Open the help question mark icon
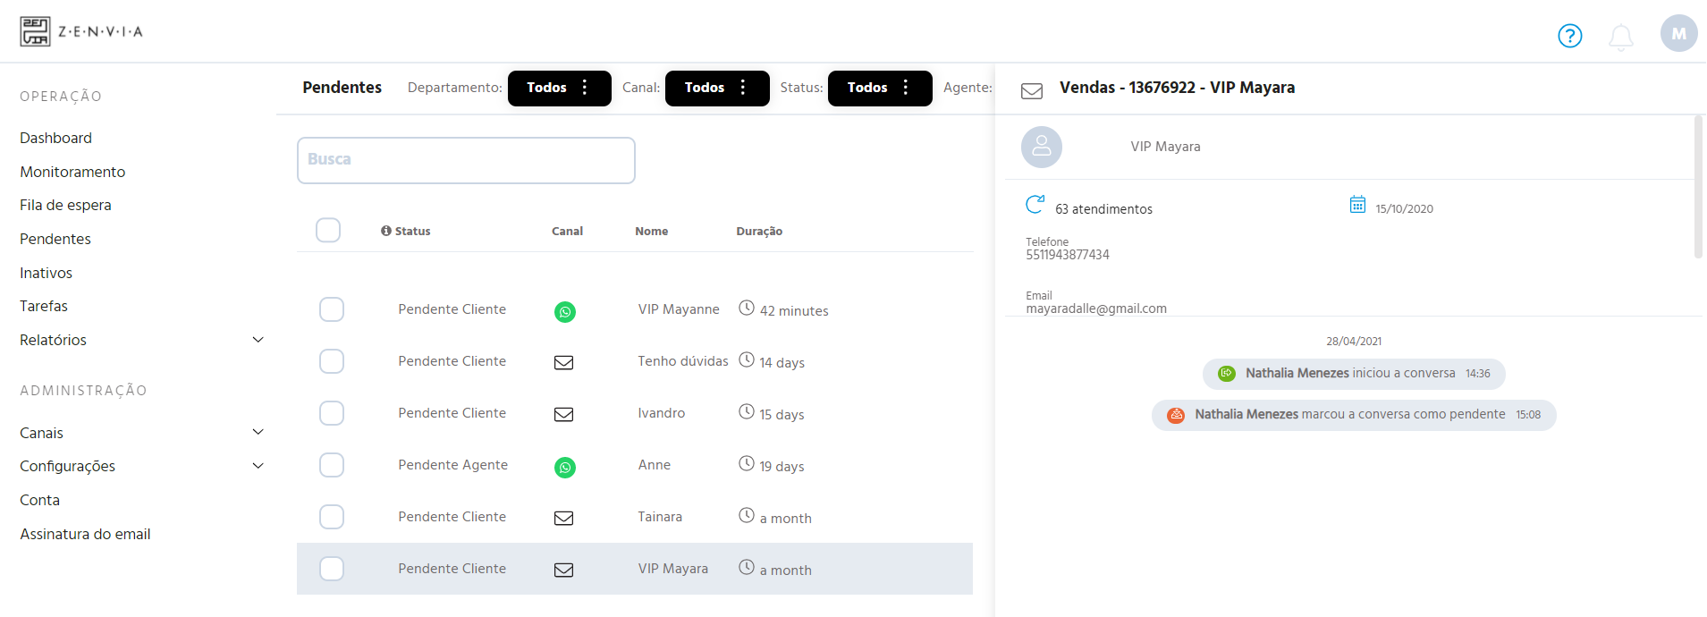The image size is (1707, 617). pyautogui.click(x=1570, y=36)
